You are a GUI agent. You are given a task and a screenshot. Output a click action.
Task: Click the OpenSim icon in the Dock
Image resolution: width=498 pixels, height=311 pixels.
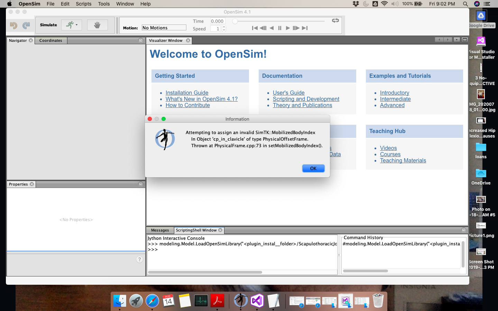click(x=241, y=301)
